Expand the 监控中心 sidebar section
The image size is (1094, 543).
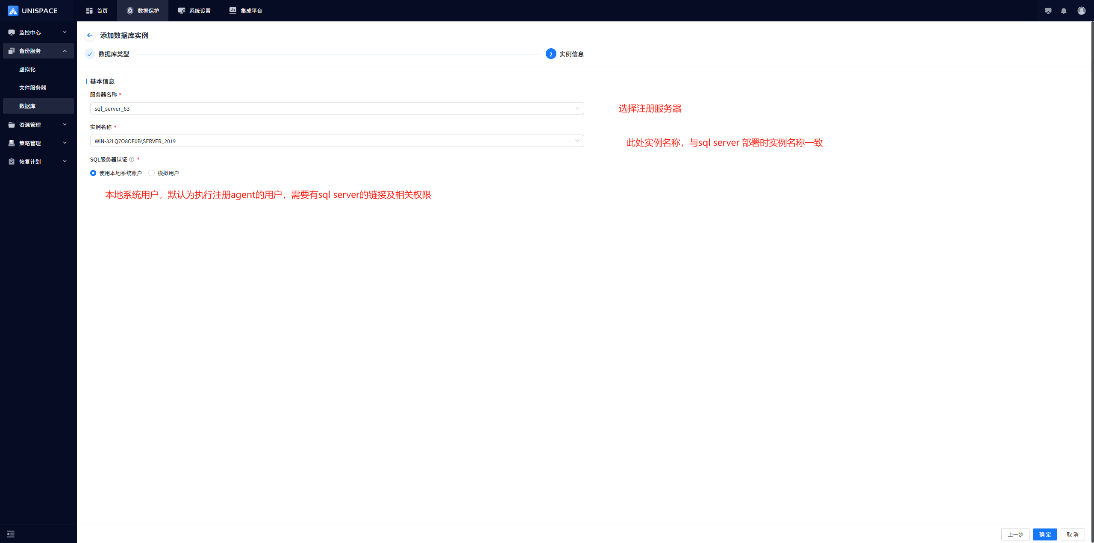pyautogui.click(x=38, y=32)
